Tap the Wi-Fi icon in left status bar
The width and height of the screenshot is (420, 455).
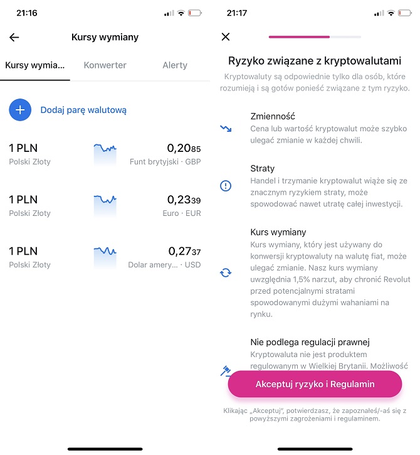(181, 13)
